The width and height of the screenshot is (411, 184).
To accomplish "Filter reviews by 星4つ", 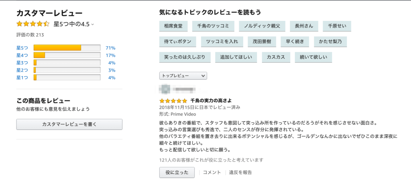I will click(22, 55).
